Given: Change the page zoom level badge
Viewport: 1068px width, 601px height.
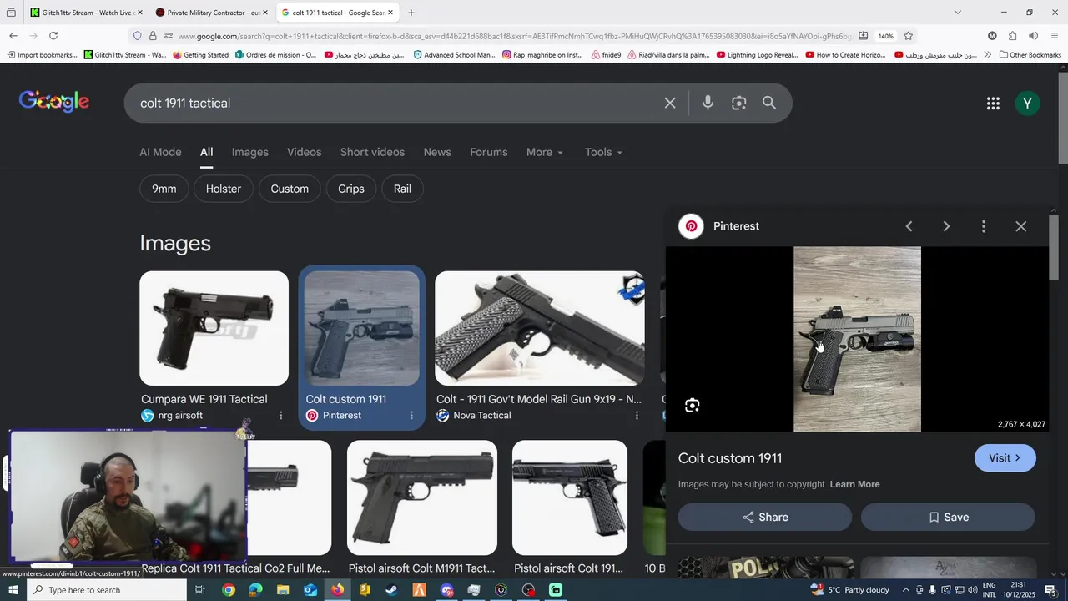Looking at the screenshot, I should coord(886,36).
